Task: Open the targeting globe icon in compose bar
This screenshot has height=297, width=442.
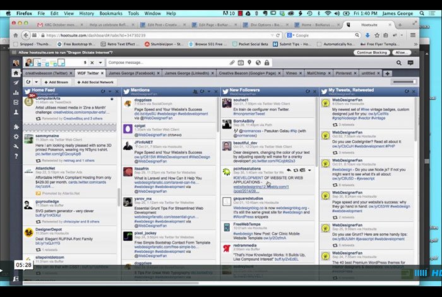Action: (258, 63)
